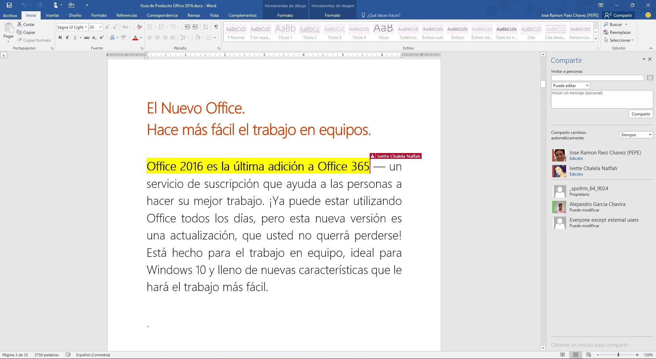Open Párrafo dialog launcher
The width and height of the screenshot is (656, 359).
tap(219, 49)
